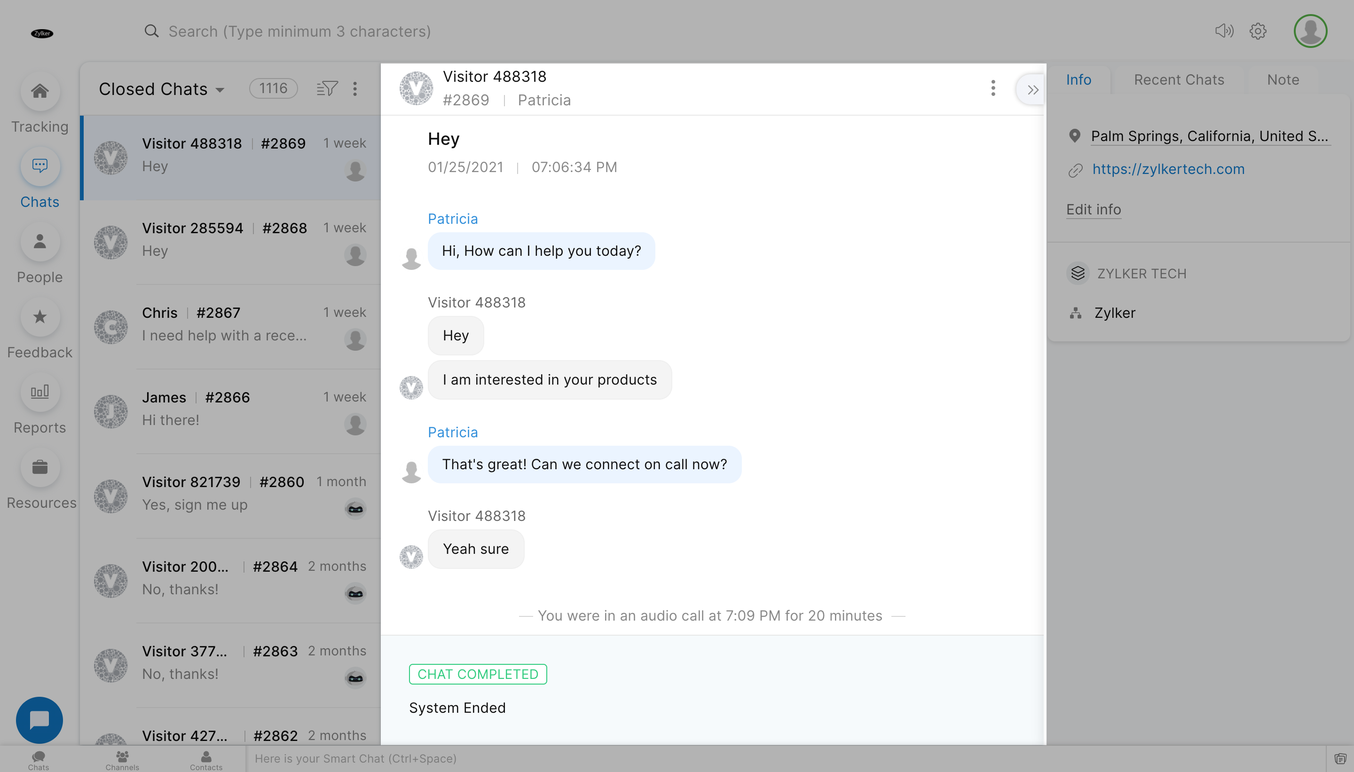Click the blue floating chat bubble button

coord(39,719)
